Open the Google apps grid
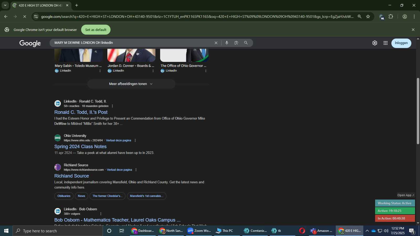Screen dimensions: 420x236 [x=386, y=43]
